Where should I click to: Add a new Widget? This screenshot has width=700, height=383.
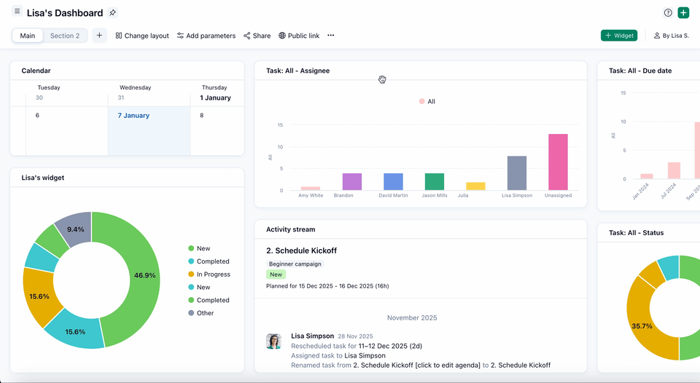pos(619,36)
